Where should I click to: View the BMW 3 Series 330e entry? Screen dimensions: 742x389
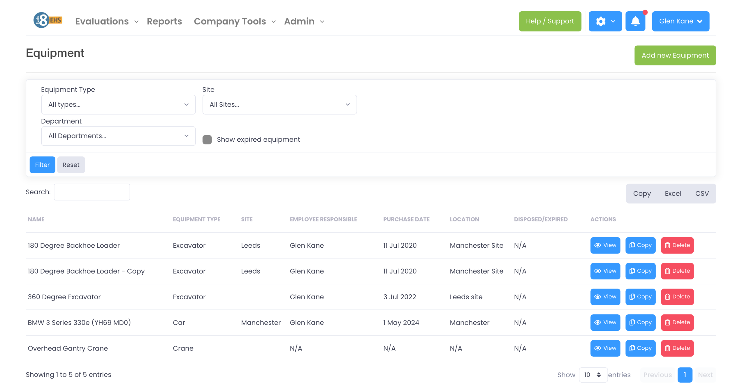pyautogui.click(x=605, y=322)
